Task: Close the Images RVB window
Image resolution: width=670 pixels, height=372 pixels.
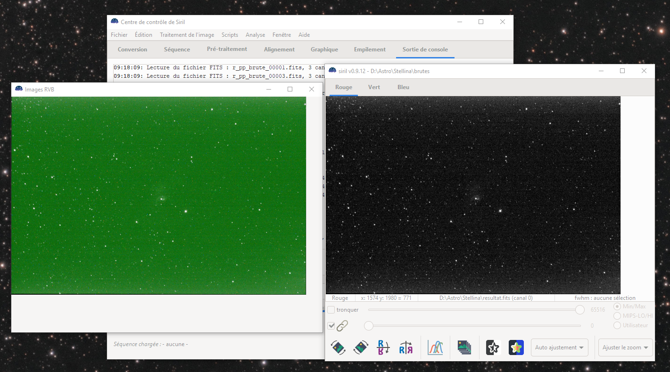Action: point(311,89)
